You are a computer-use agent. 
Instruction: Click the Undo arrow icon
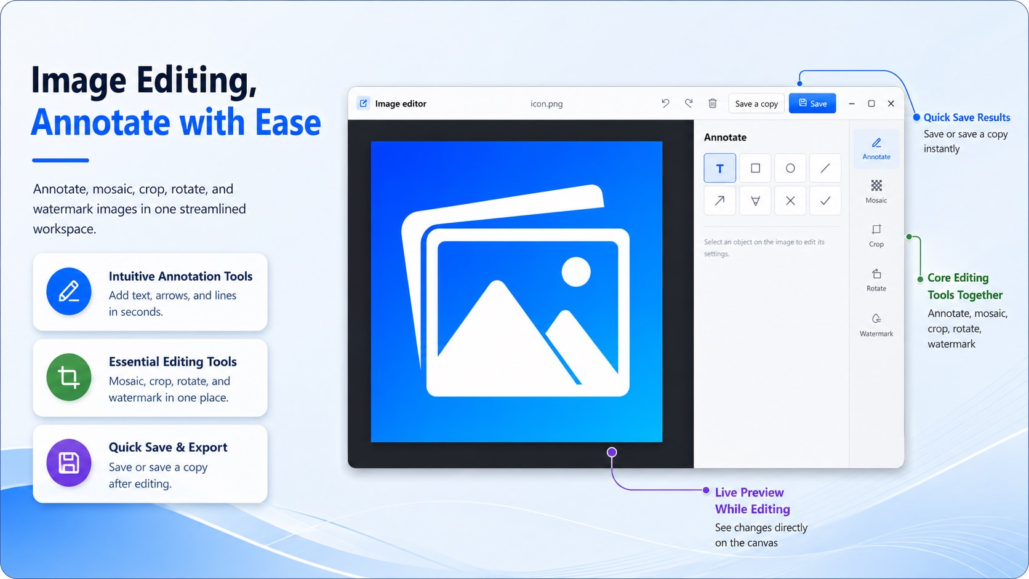[x=665, y=103]
